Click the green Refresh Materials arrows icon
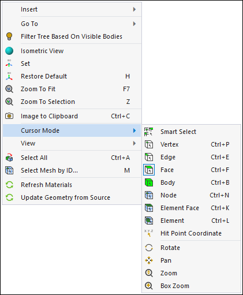243x295 pixels. (x=9, y=185)
